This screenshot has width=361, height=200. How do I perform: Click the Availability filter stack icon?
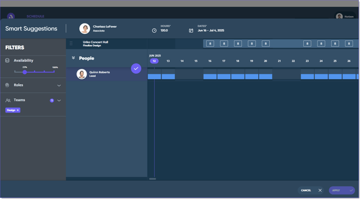[x=7, y=60]
